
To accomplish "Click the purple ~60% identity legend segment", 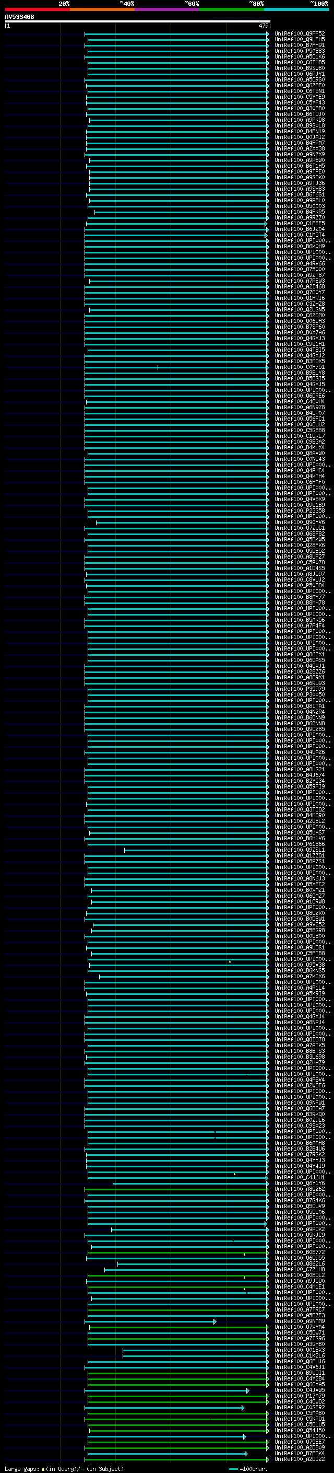I will tap(166, 9).
